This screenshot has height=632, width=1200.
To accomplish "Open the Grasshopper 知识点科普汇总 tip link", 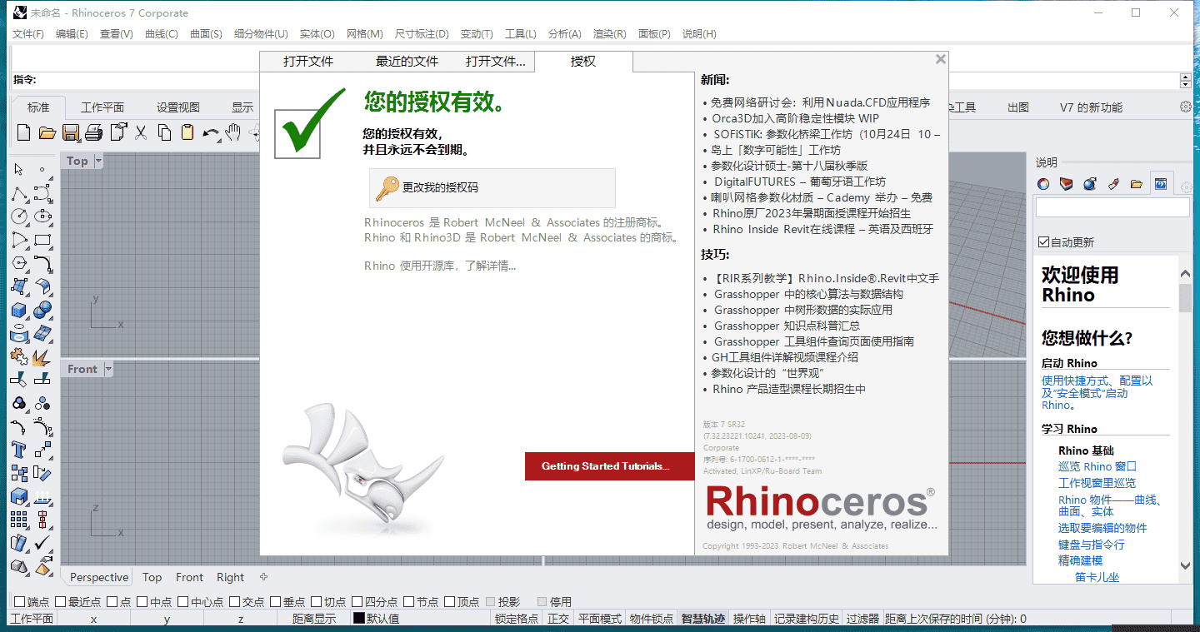I will click(x=787, y=326).
